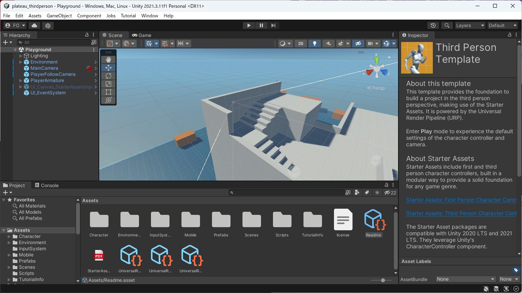522x293 pixels.
Task: Open the global search magnifier
Action: click(x=447, y=25)
